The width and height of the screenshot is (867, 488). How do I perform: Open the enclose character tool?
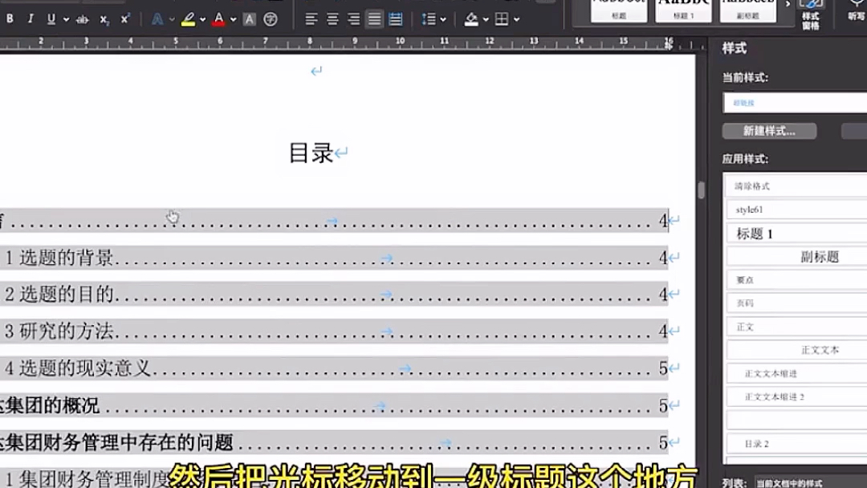click(x=271, y=17)
